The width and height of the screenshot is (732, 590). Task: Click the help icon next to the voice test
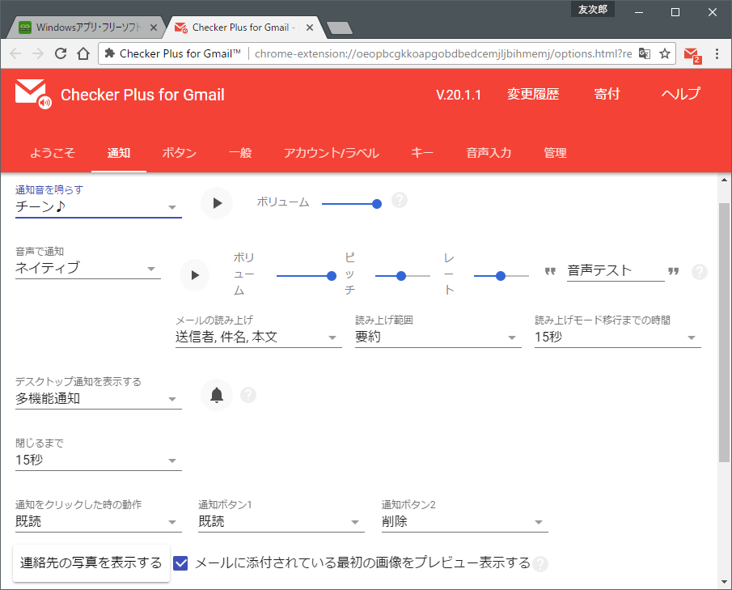(x=699, y=272)
